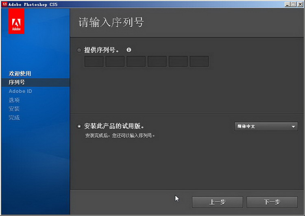Select 完成 step in sidebar

14,117
